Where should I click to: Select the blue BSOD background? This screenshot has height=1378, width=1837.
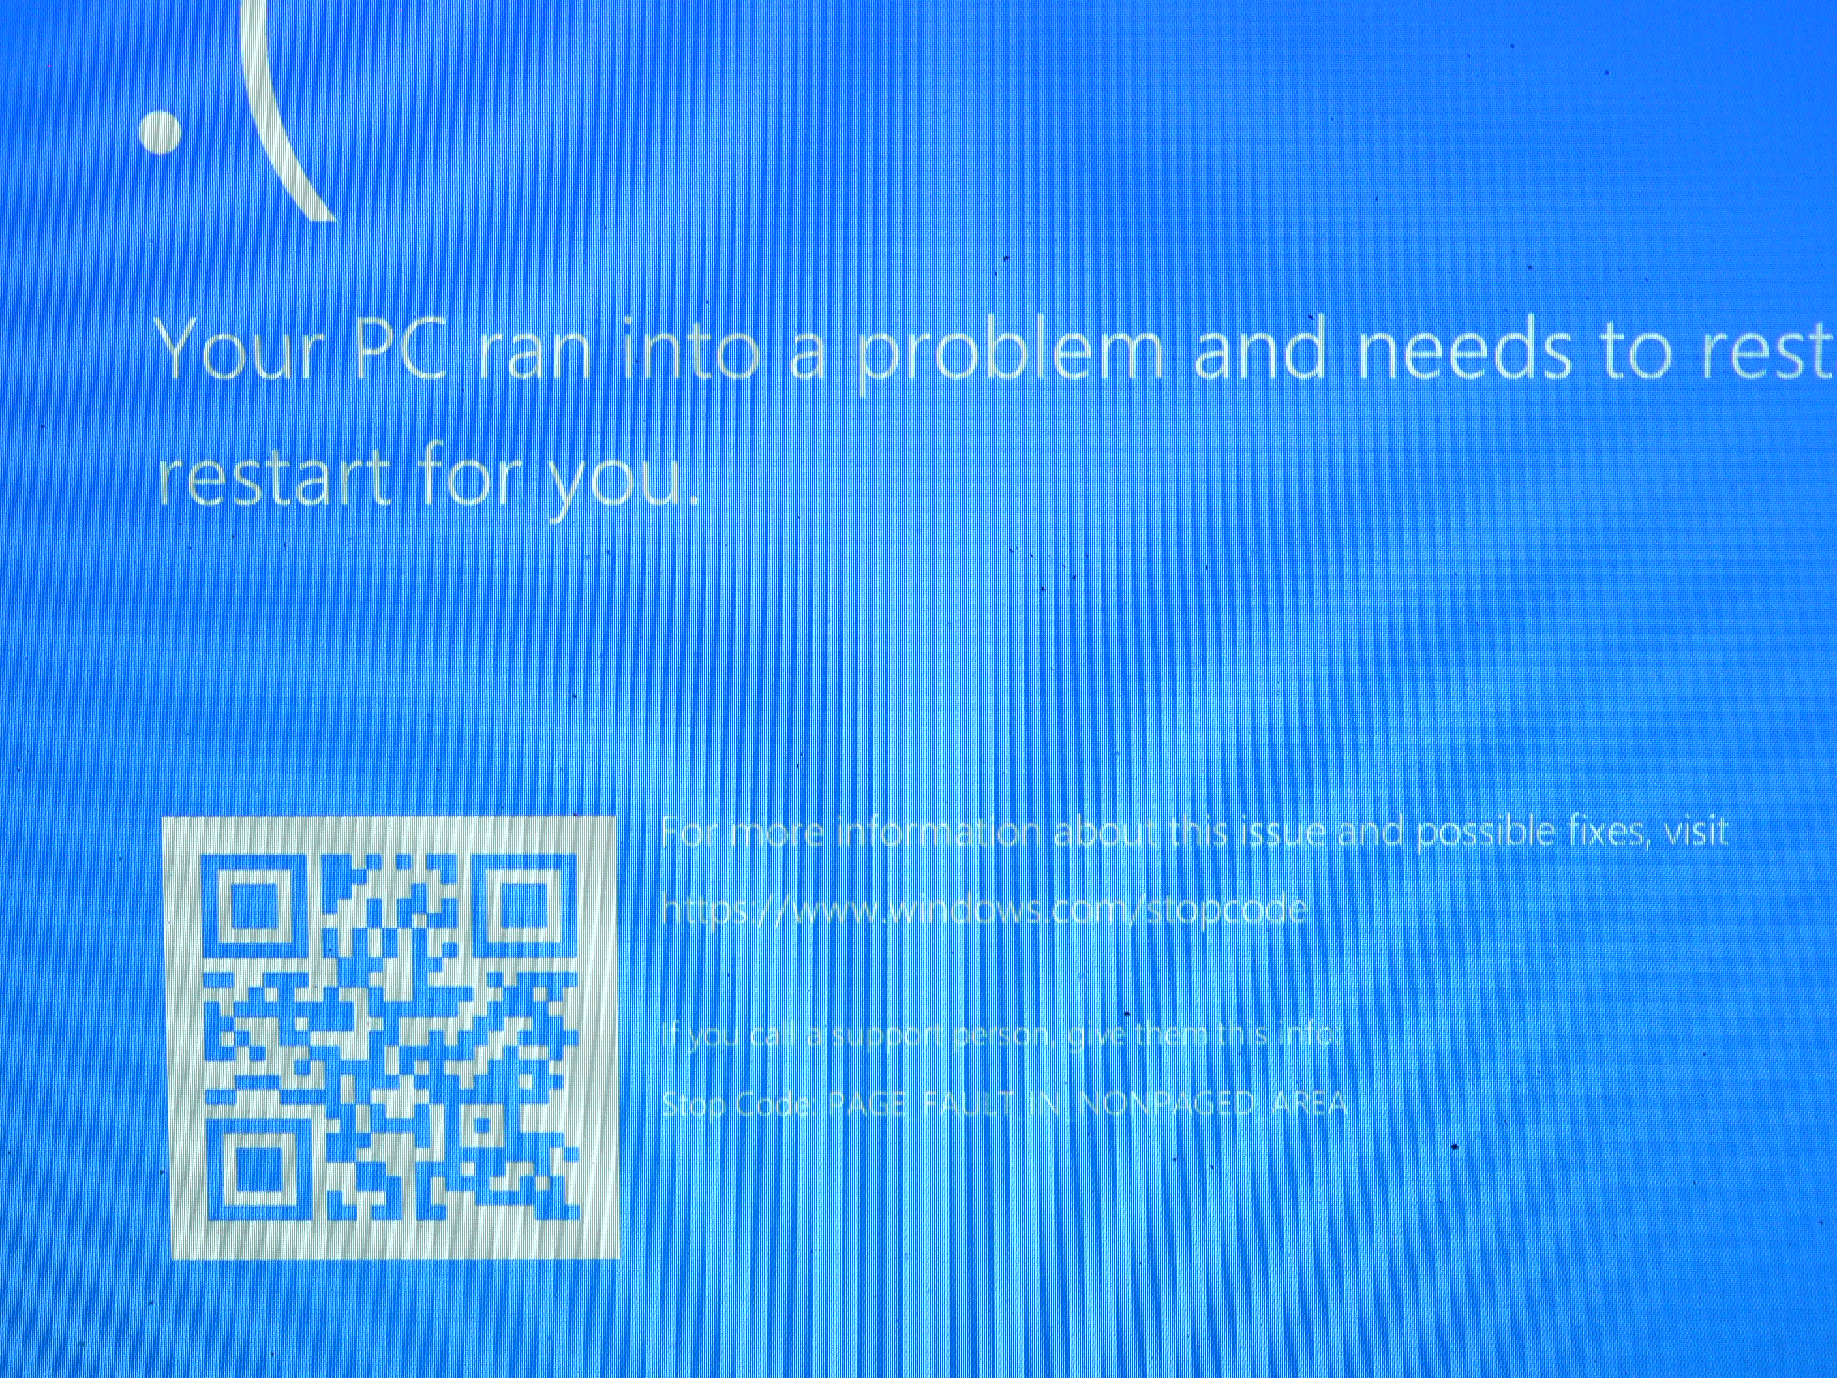coord(918,689)
